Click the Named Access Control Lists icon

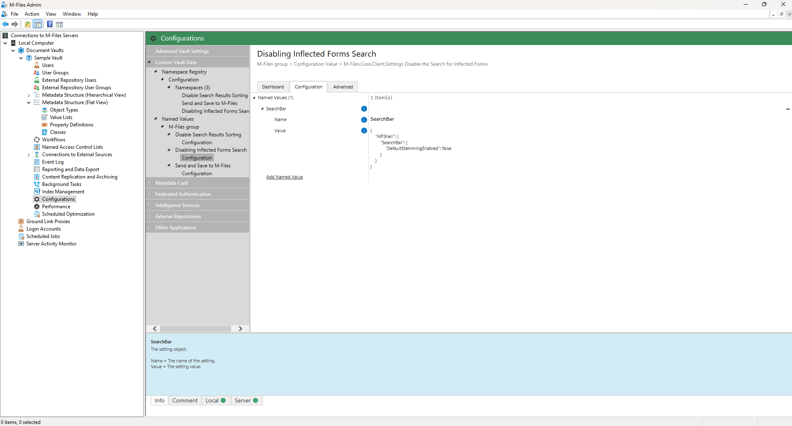coord(37,147)
